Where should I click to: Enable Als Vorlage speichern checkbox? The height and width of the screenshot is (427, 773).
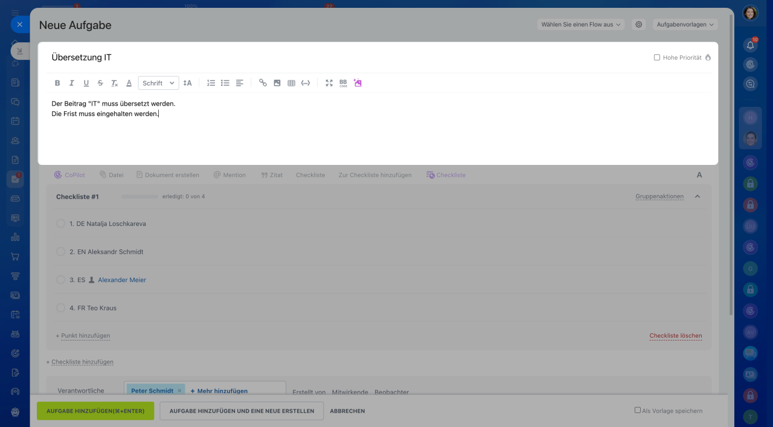(638, 410)
